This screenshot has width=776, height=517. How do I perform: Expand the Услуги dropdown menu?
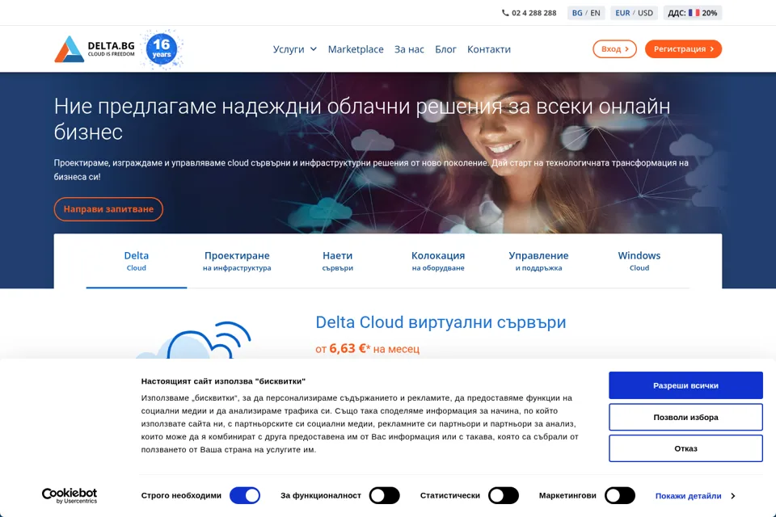tap(295, 49)
